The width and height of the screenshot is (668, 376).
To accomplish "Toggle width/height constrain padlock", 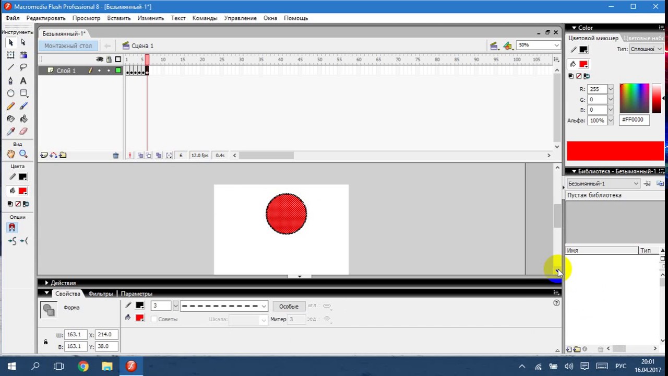I will 45,342.
